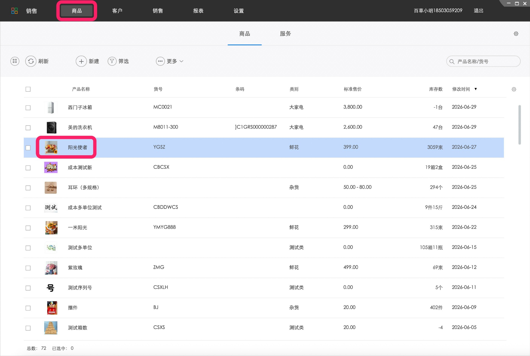The height and width of the screenshot is (356, 530).
Task: Click the 新建 button label
Action: pyautogui.click(x=94, y=61)
